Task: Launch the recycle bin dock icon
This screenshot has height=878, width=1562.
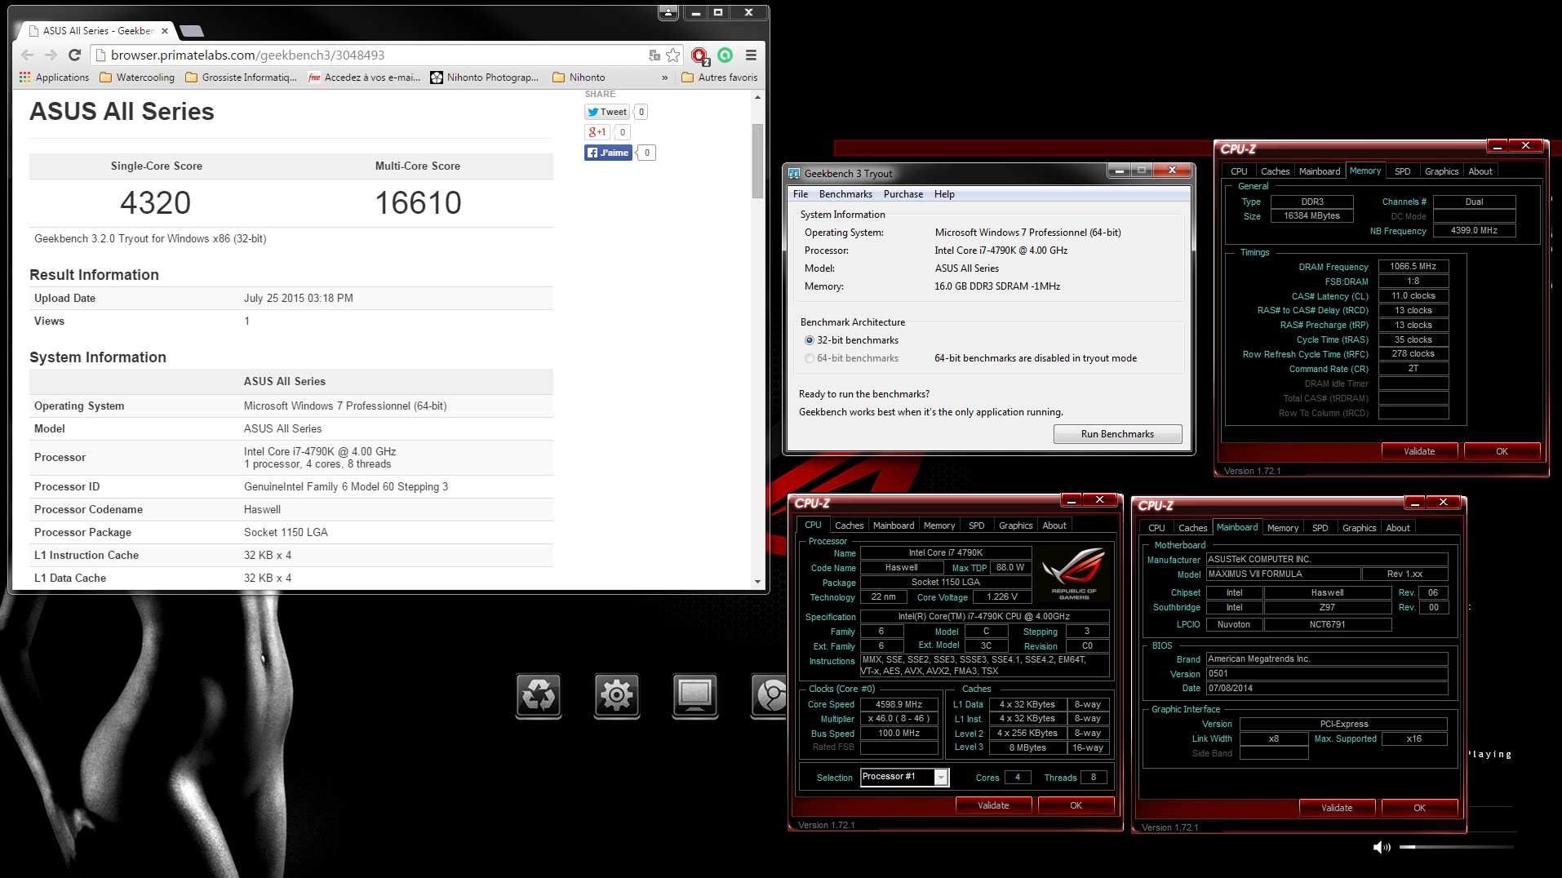Action: pos(539,695)
